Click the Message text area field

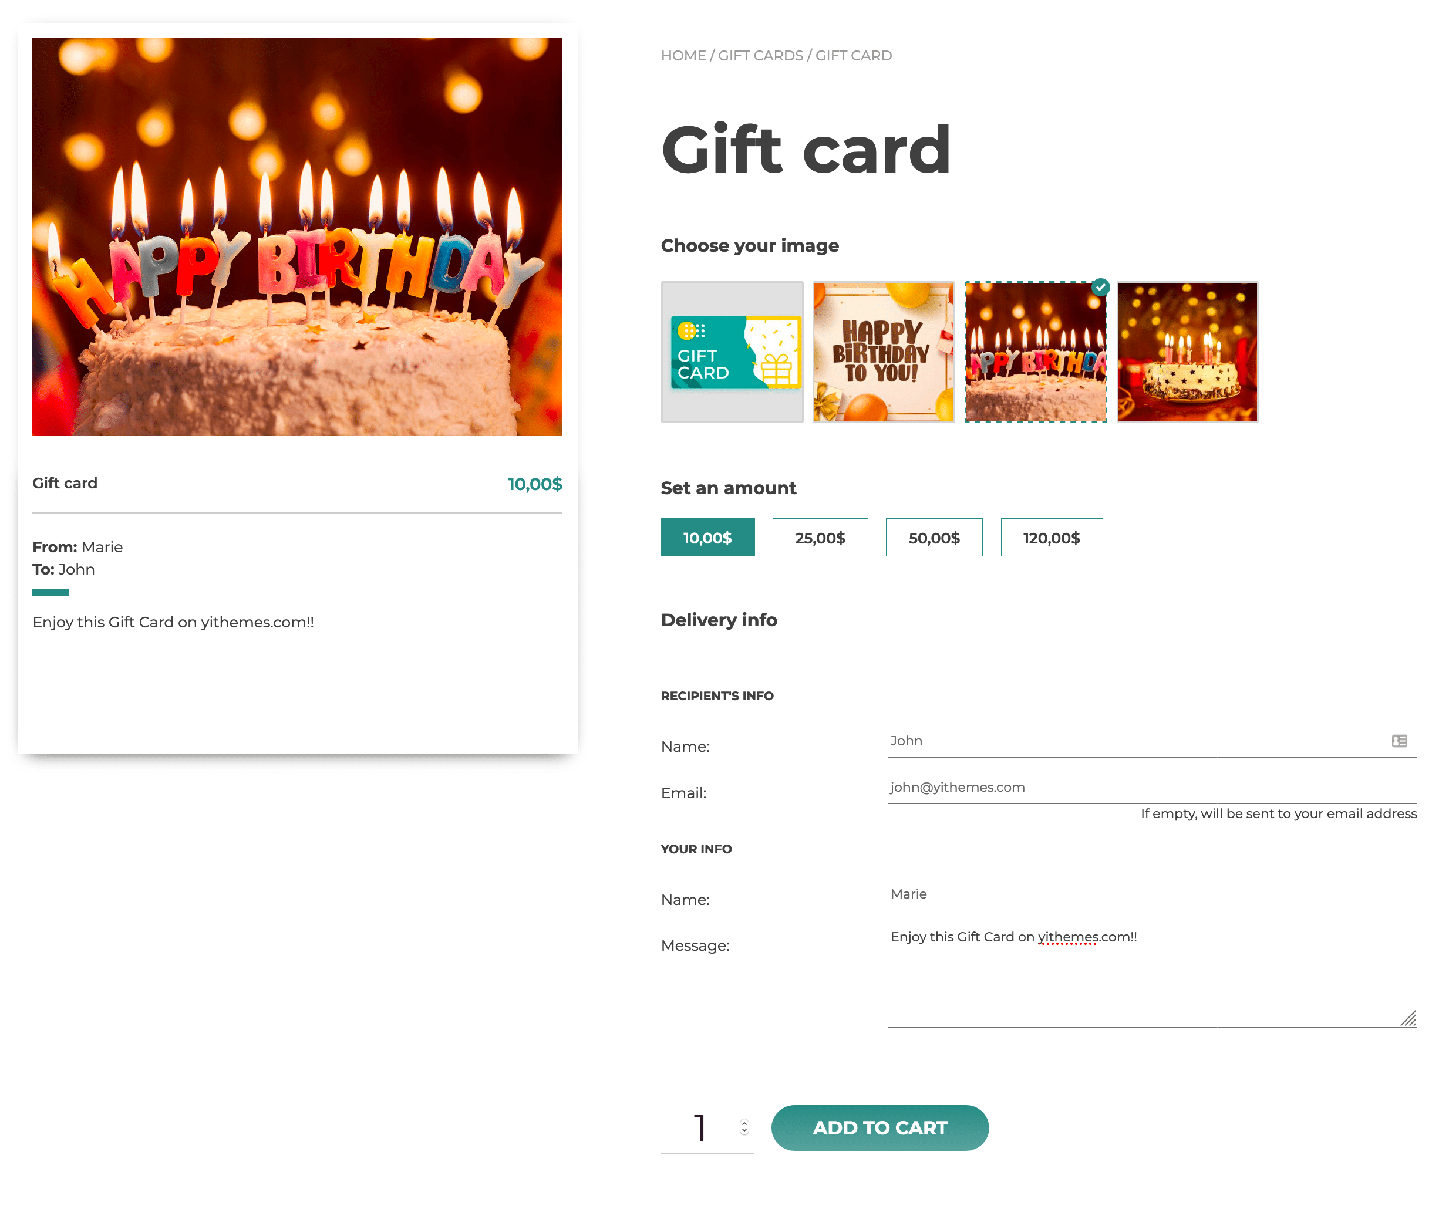[1153, 972]
